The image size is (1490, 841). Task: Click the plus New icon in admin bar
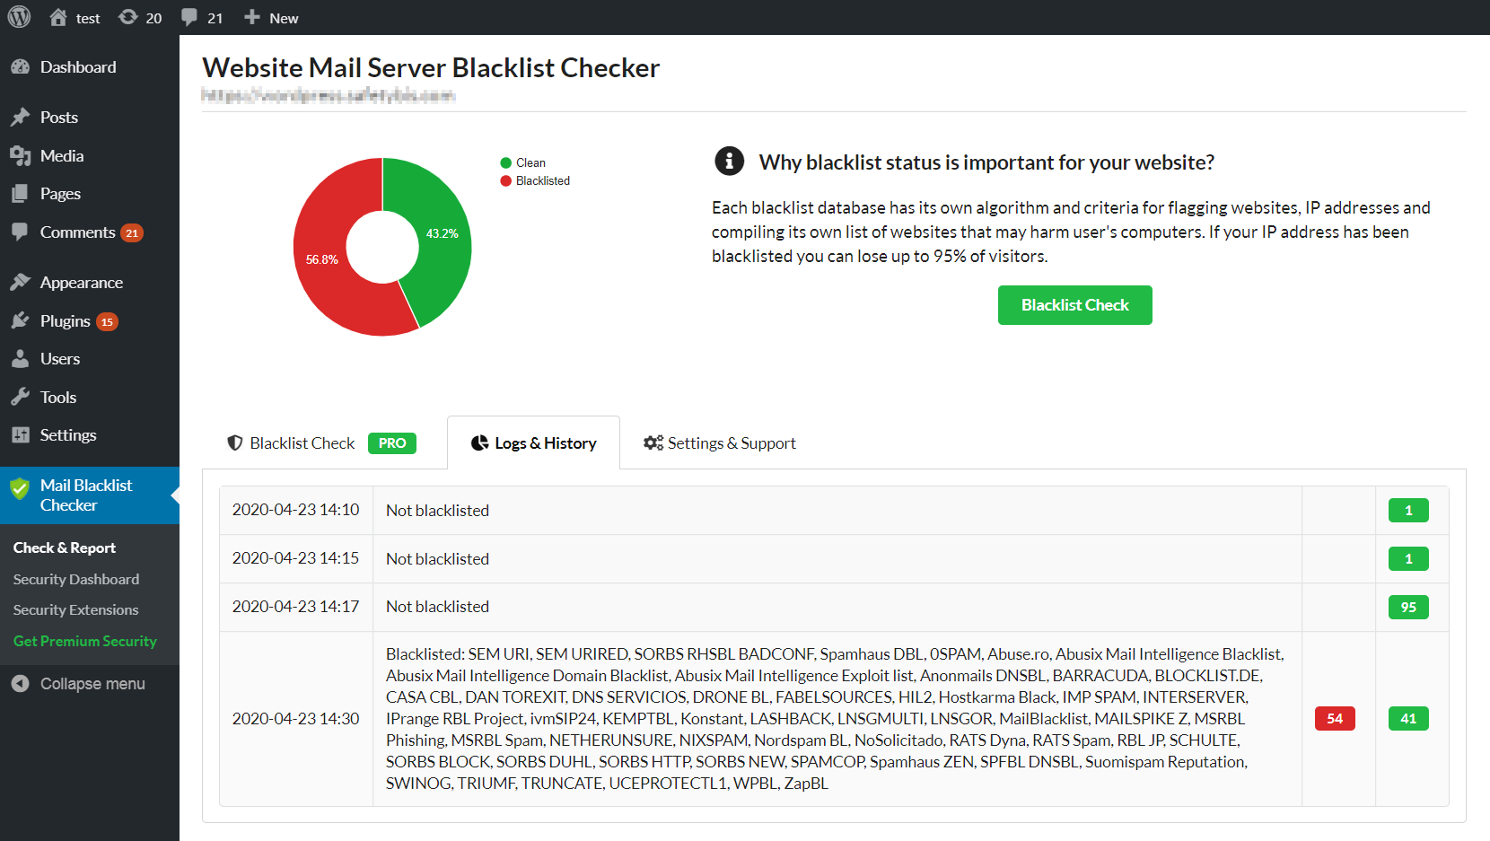click(x=252, y=17)
